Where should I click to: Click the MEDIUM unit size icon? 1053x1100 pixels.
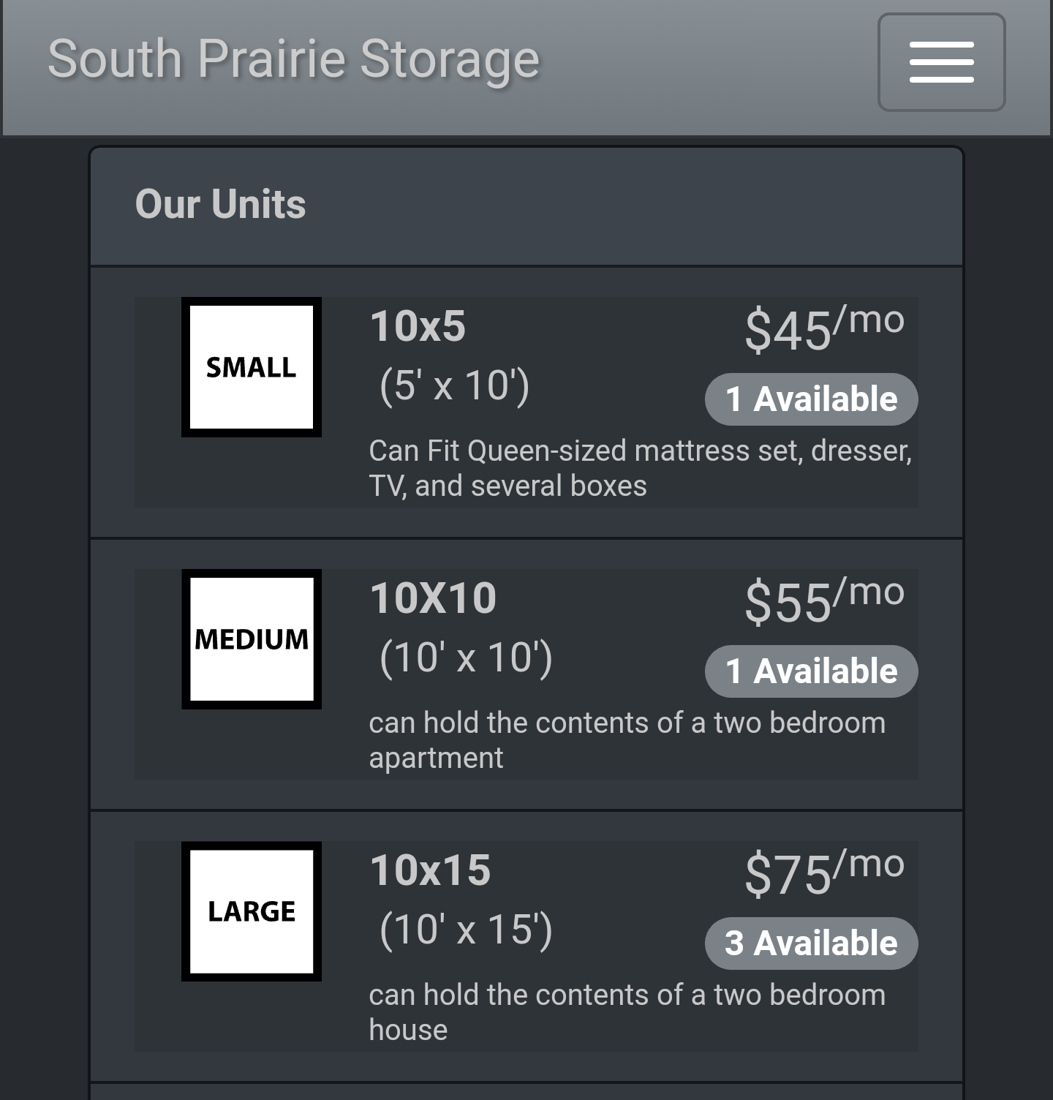[x=252, y=639]
